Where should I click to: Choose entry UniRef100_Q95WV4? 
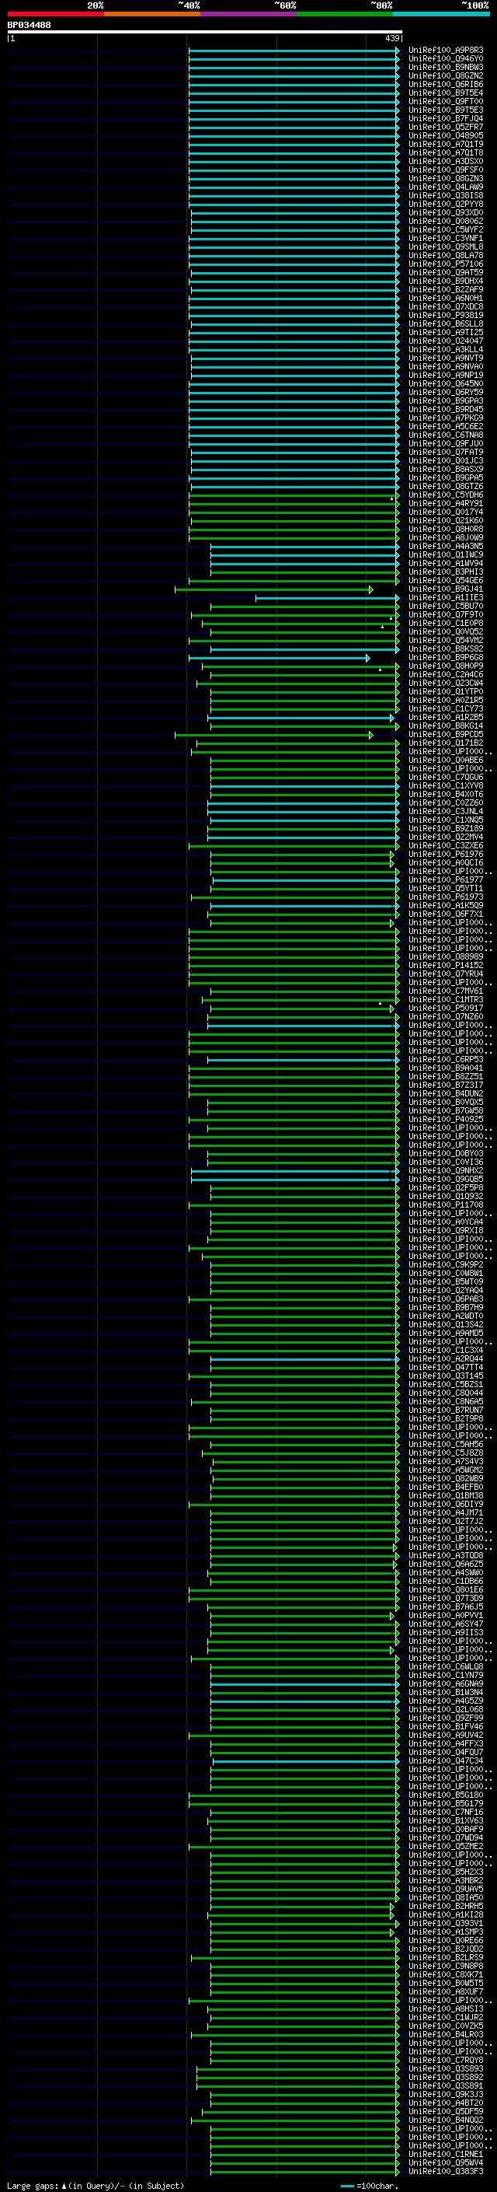click(x=445, y=2162)
